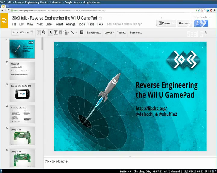Select slide 5 Opening the box thumbnail
The image size is (217, 173).
point(22,136)
